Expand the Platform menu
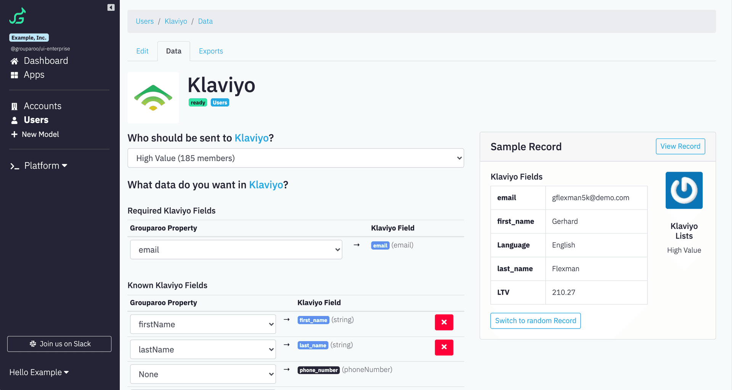 coord(46,166)
